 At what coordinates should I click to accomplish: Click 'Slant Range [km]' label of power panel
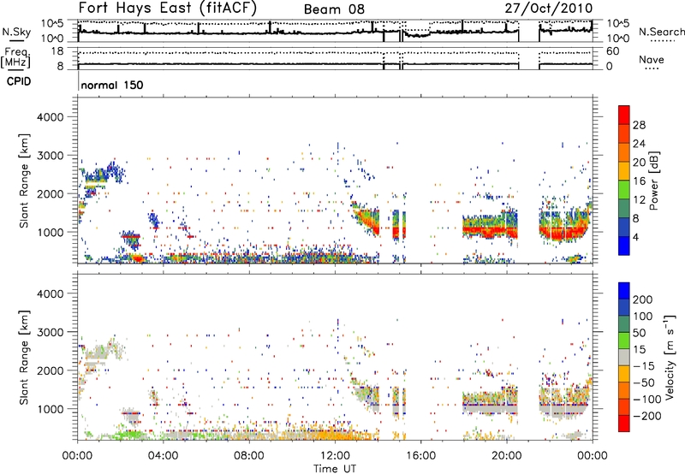pos(24,181)
